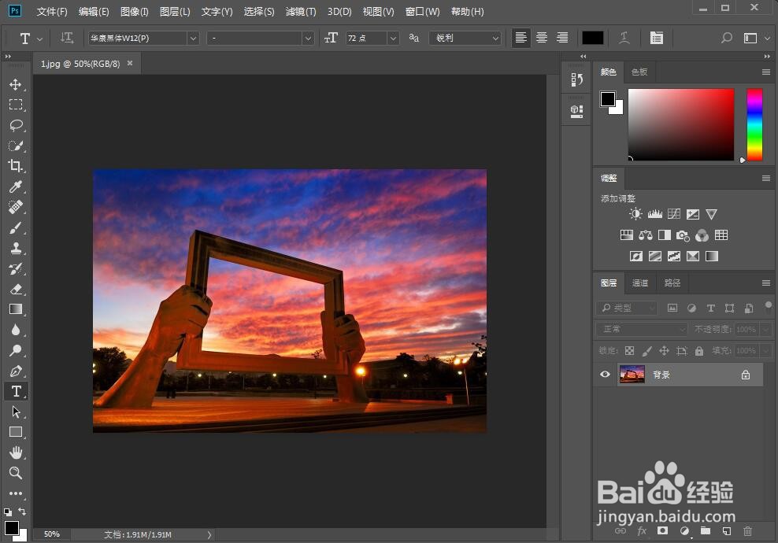
Task: Open the 滤镜(T) menu
Action: tap(301, 11)
